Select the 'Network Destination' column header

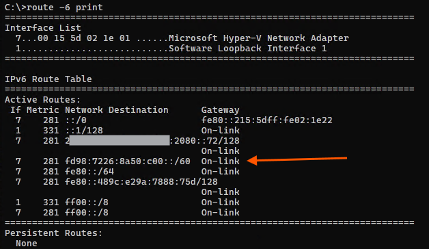pyautogui.click(x=117, y=110)
